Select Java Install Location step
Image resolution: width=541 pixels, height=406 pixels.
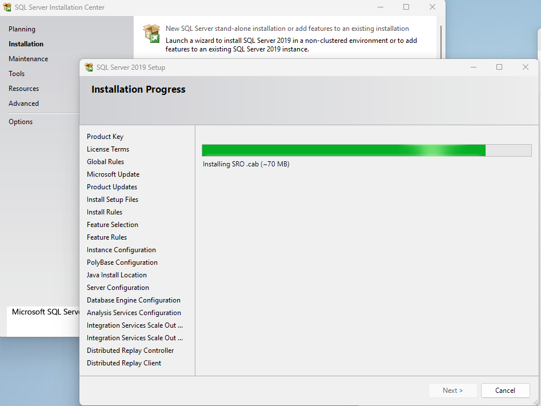pos(117,275)
